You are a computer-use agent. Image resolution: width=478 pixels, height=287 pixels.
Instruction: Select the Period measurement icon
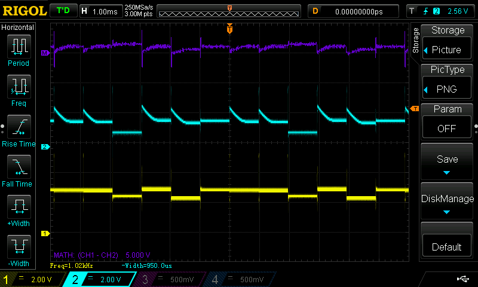coord(19,50)
